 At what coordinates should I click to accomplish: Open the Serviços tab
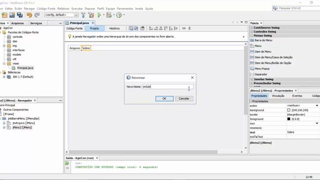pos(36,23)
